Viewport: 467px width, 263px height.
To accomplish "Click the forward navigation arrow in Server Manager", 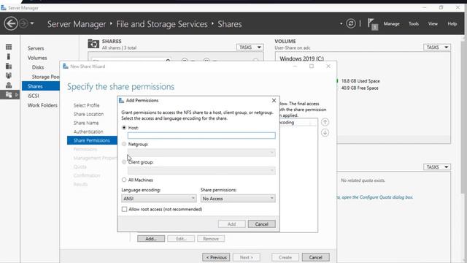I will click(x=23, y=23).
